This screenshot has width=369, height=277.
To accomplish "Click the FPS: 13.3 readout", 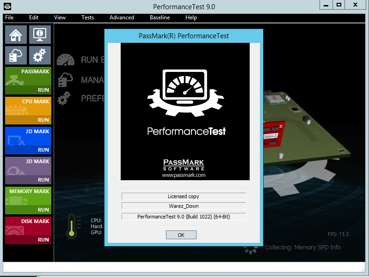I will pyautogui.click(x=338, y=234).
